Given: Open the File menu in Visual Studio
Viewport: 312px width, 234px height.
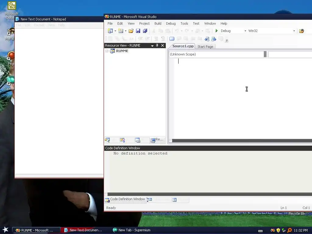Looking at the screenshot, I should 110,23.
